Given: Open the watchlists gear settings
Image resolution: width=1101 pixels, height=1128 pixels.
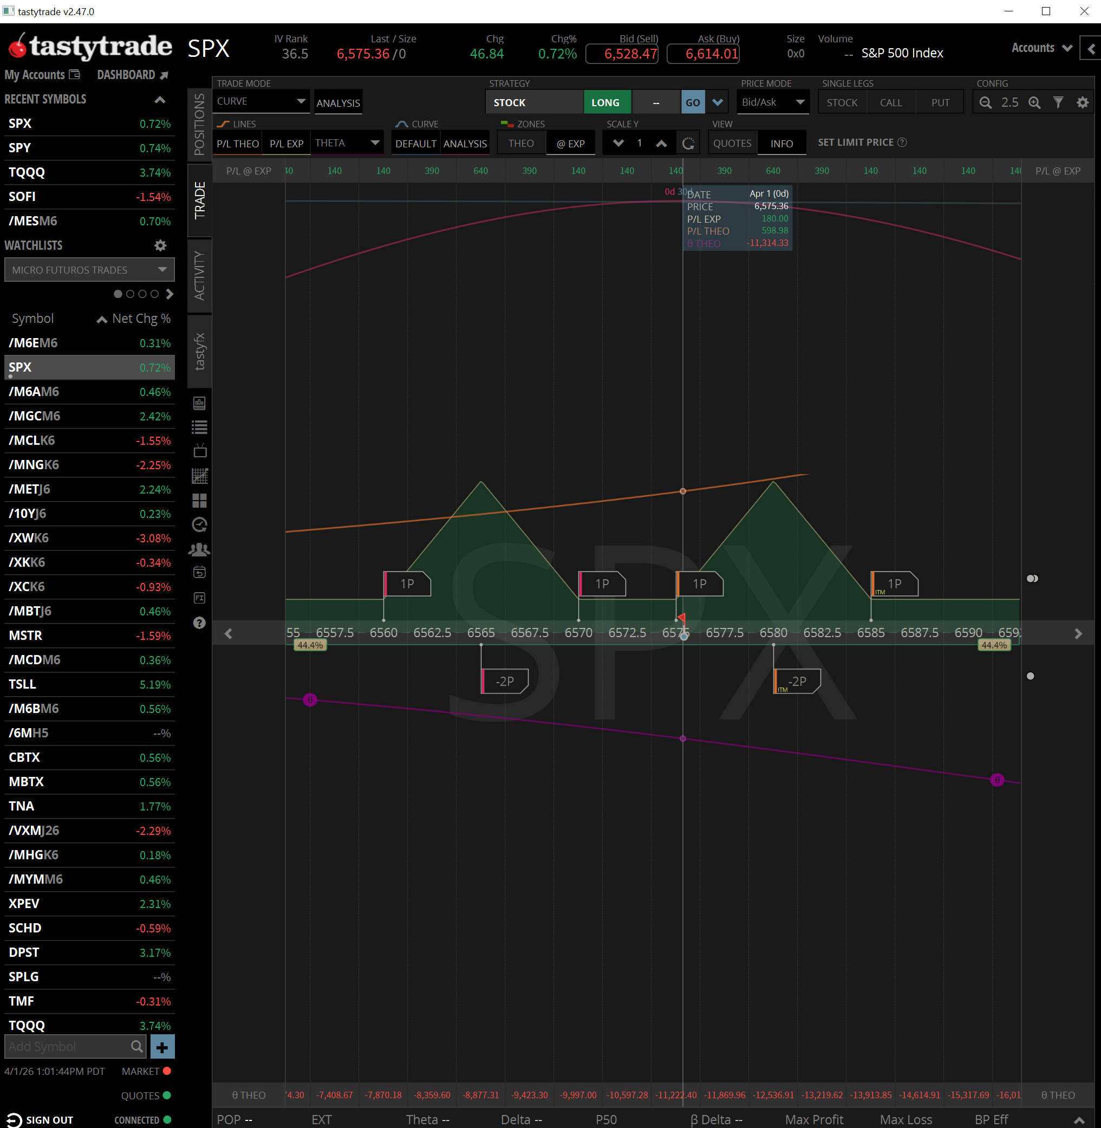Looking at the screenshot, I should coord(160,245).
